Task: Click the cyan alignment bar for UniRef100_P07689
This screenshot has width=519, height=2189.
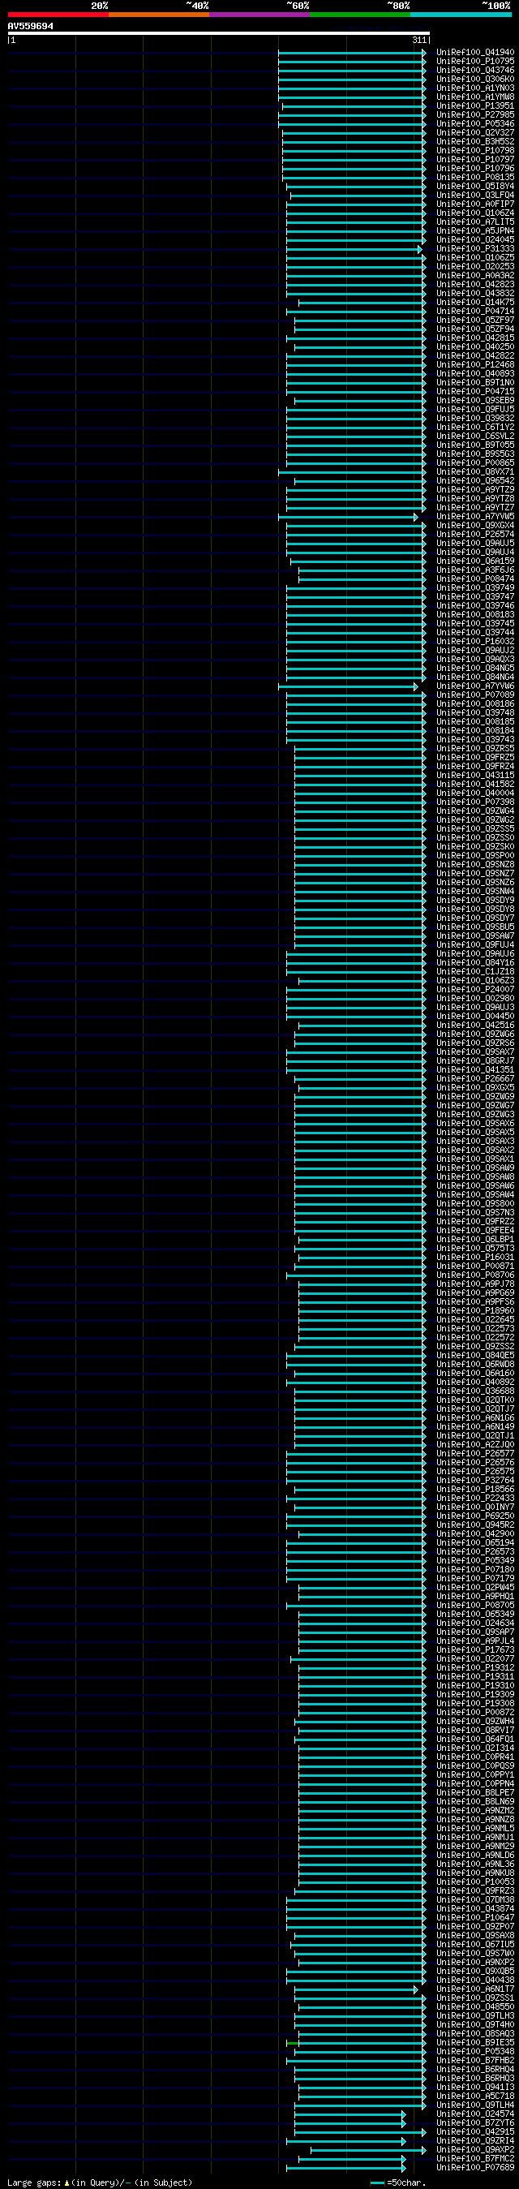Action: click(345, 2168)
